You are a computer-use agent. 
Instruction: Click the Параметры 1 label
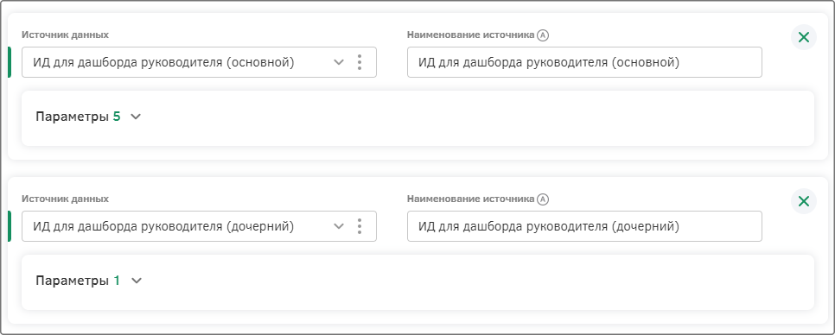[x=78, y=281]
